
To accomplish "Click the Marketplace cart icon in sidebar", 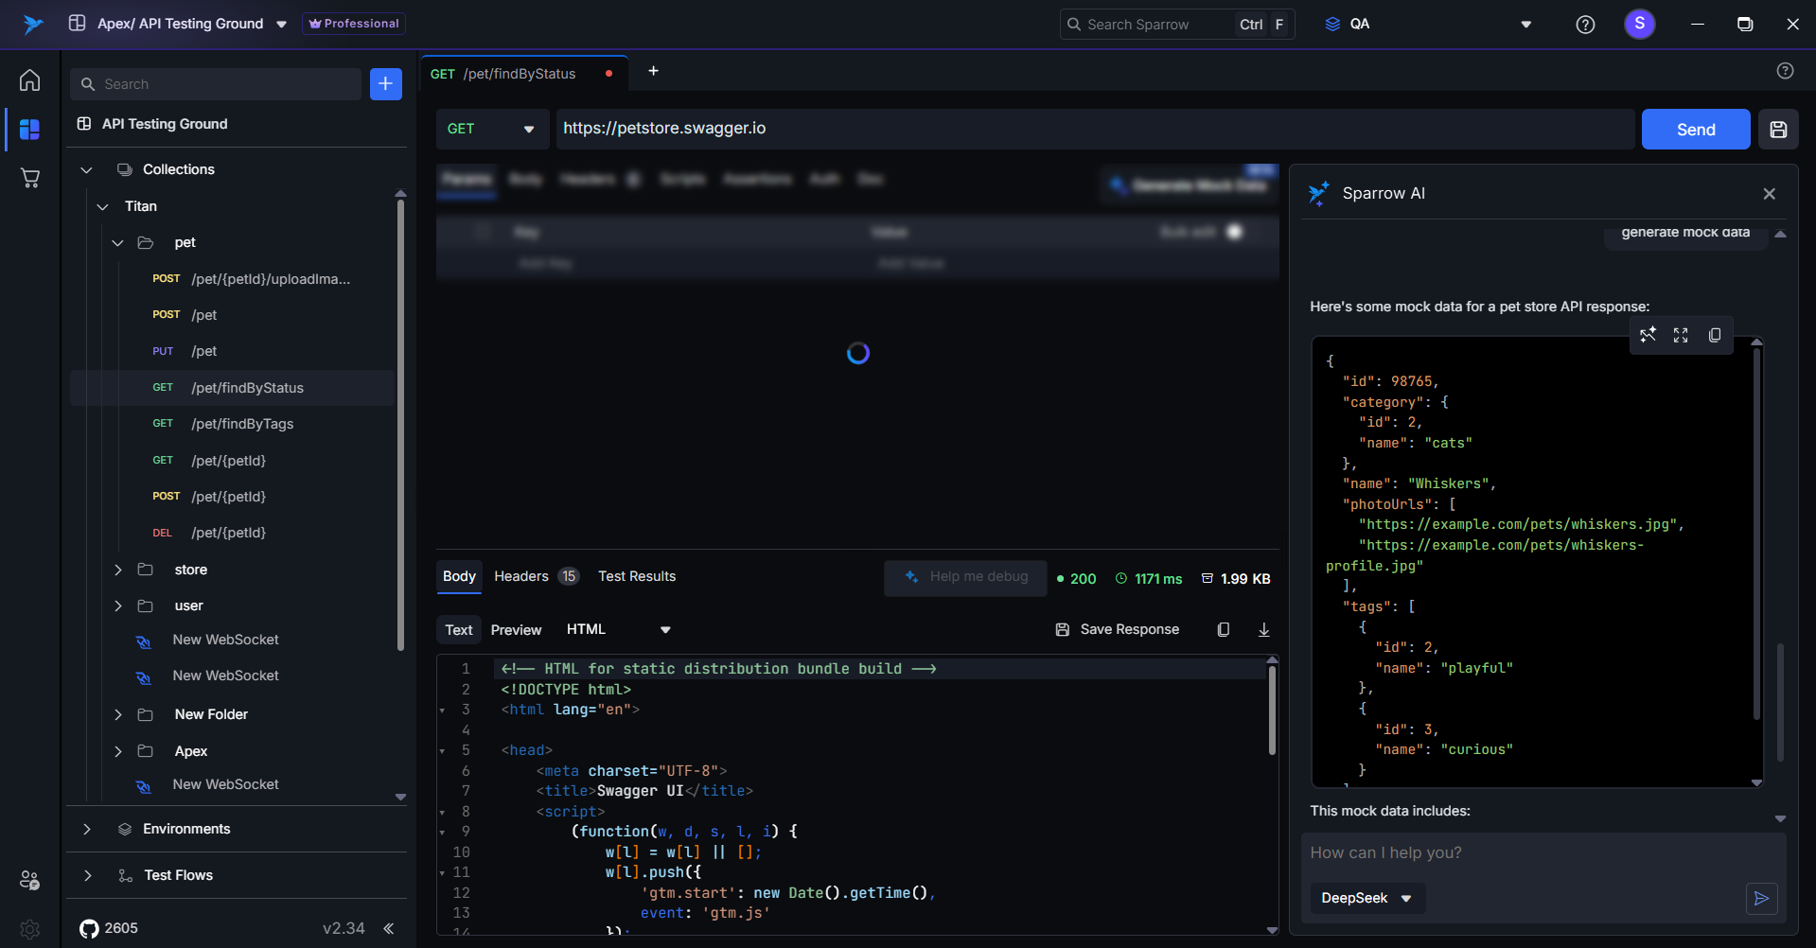I will pyautogui.click(x=30, y=178).
